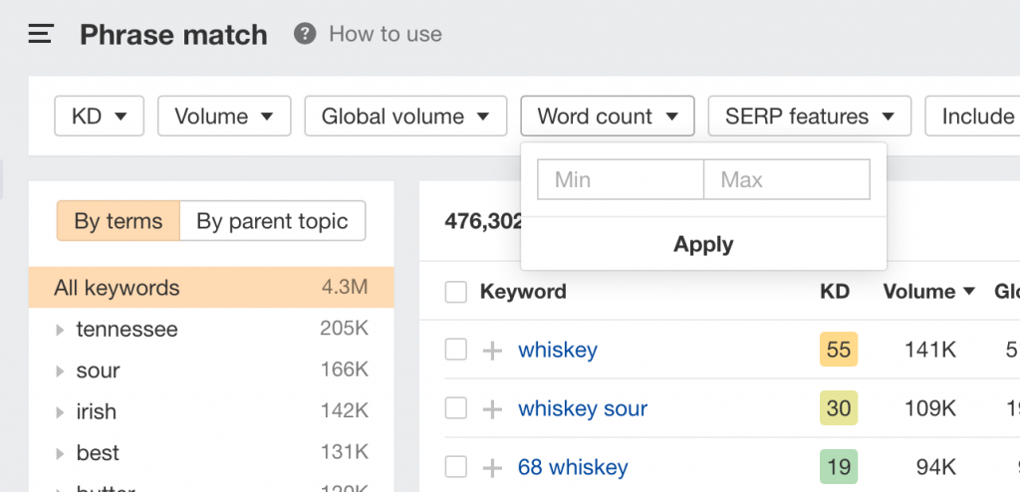The width and height of the screenshot is (1020, 492).
Task: Check the box for the whiskey sour row
Action: 456,408
